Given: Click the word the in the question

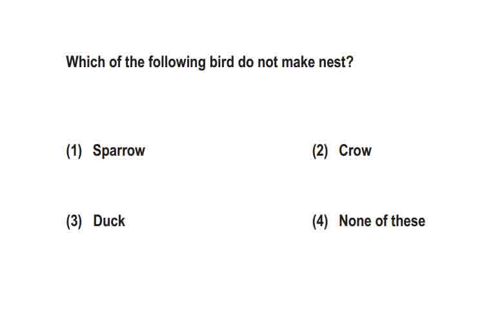Looking at the screenshot, I should 135,62.
